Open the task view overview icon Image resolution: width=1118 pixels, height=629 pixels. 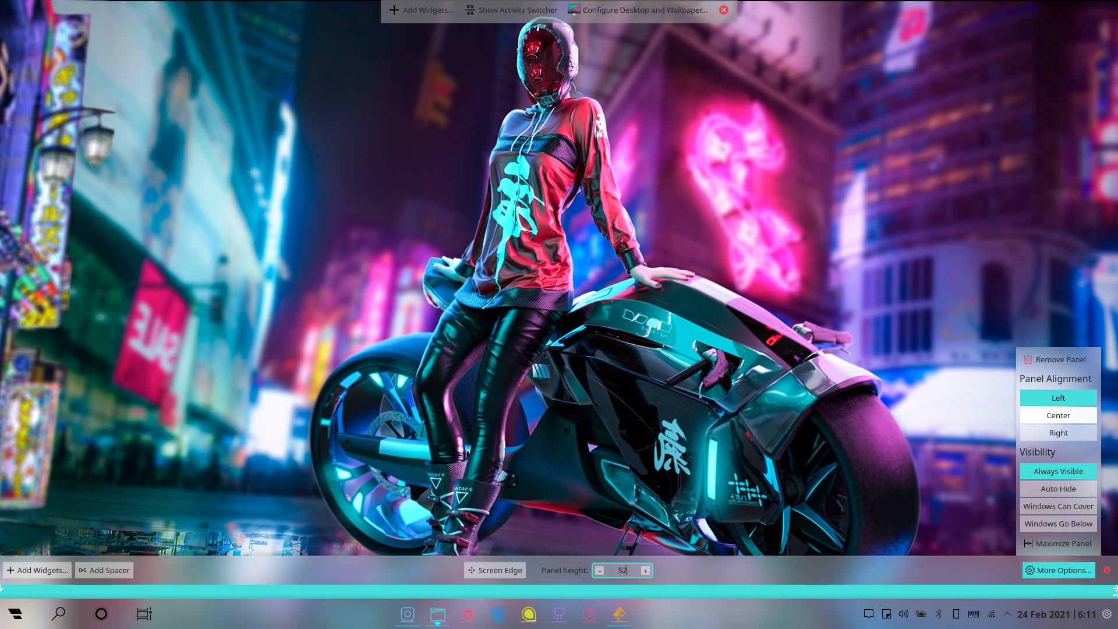(x=144, y=614)
